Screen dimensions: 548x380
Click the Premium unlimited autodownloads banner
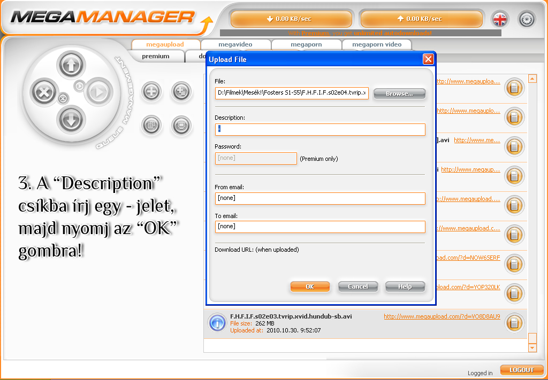(x=360, y=33)
